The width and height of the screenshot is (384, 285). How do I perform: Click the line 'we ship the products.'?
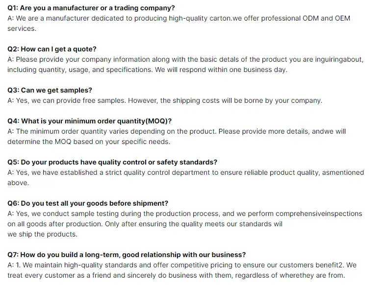(42, 234)
